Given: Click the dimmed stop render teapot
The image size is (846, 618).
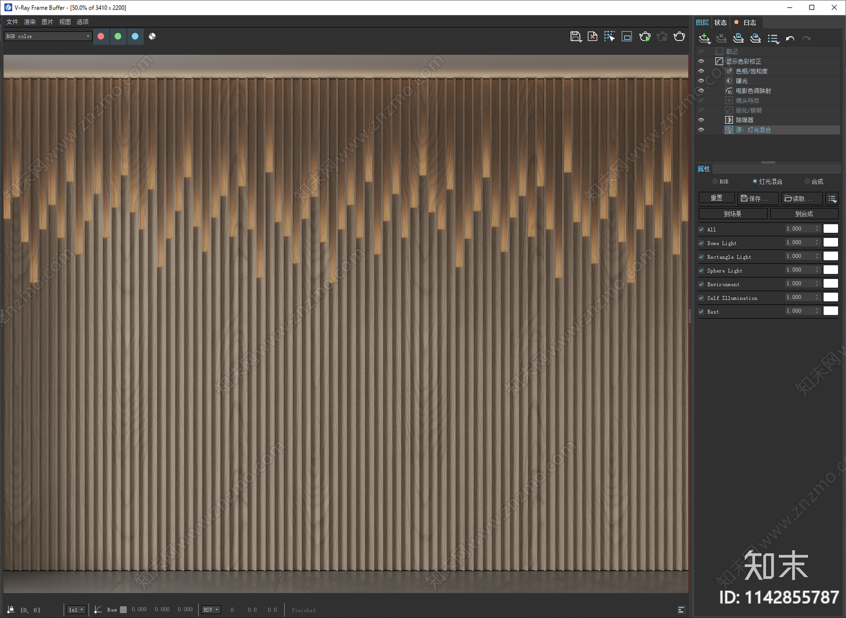Looking at the screenshot, I should click(x=662, y=37).
